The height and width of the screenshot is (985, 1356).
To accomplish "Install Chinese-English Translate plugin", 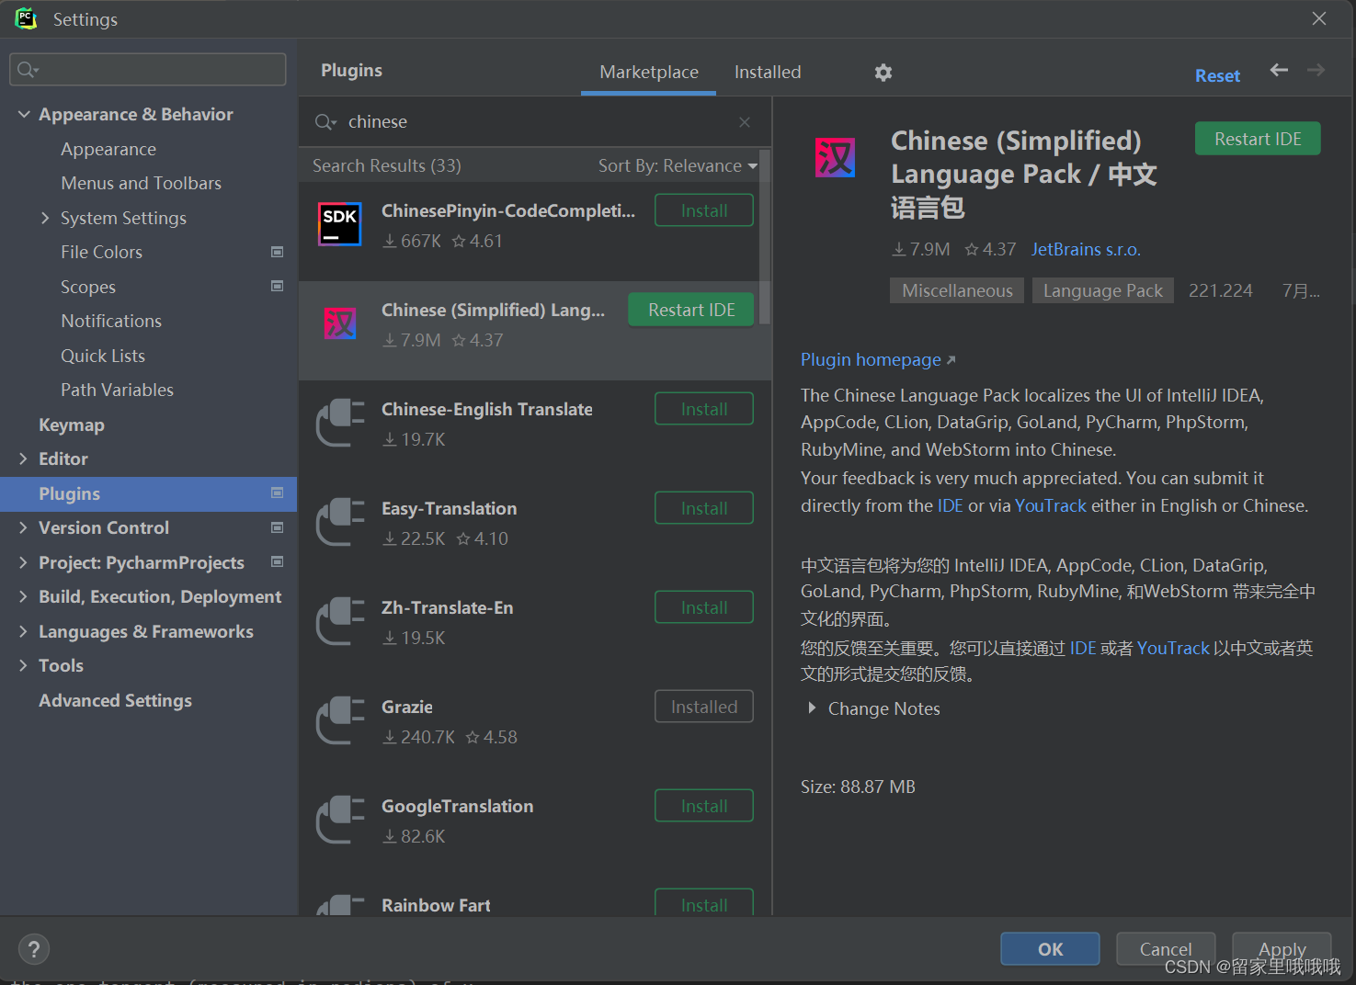I will (x=704, y=409).
